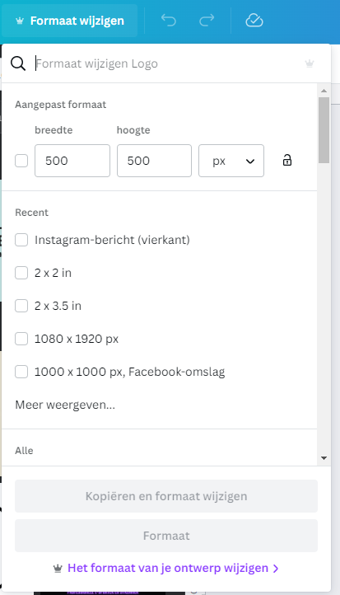The width and height of the screenshot is (340, 595).
Task: Click the cloud saved status icon
Action: click(x=254, y=20)
